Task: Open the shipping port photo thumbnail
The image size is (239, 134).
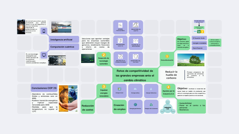Action: [61, 27]
